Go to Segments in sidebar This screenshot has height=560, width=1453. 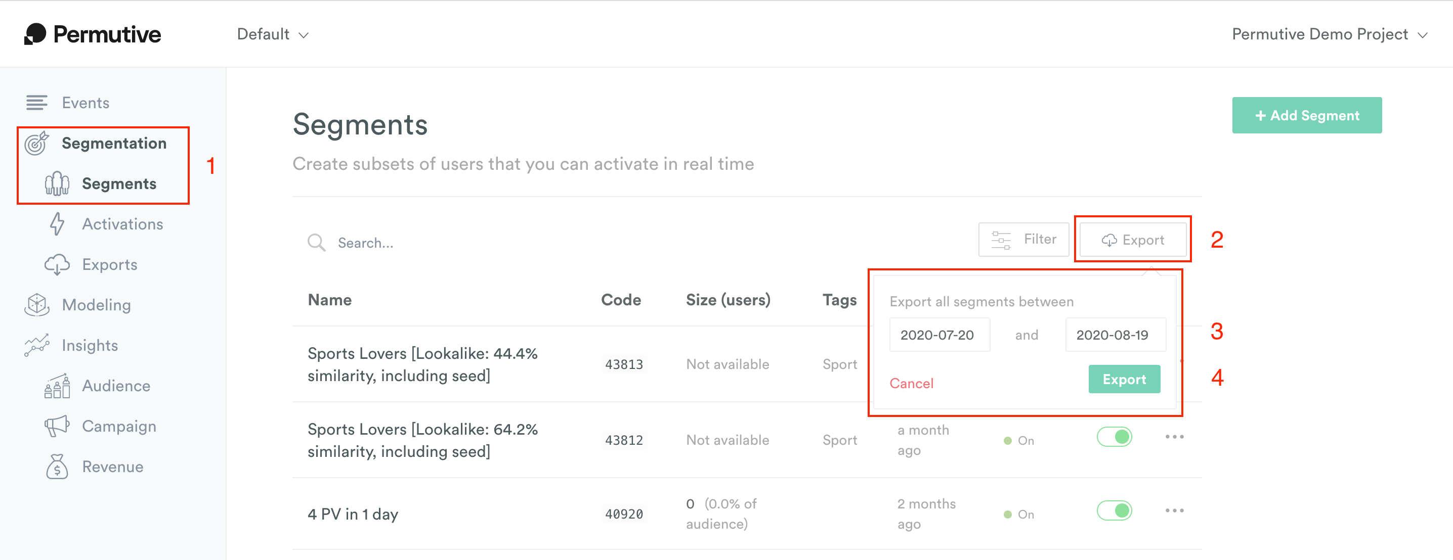click(119, 183)
